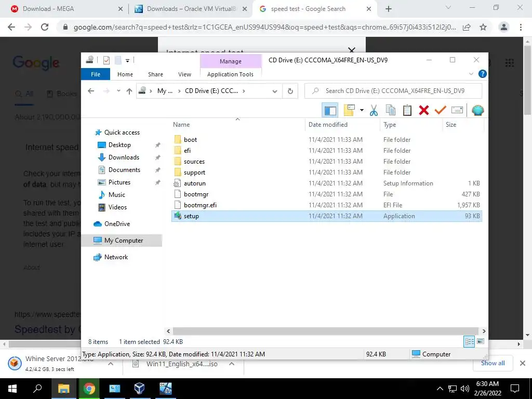This screenshot has width=532, height=399.
Task: Click the Rename toolbar icon
Action: pyautogui.click(x=457, y=110)
